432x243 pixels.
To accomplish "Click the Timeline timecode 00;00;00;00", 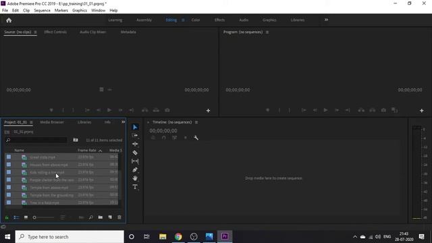I will pos(163,131).
